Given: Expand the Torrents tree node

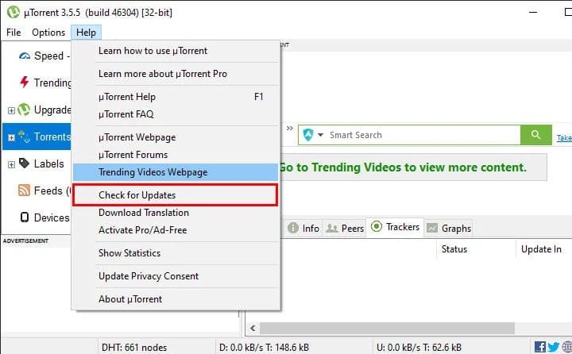Looking at the screenshot, I should 11,137.
